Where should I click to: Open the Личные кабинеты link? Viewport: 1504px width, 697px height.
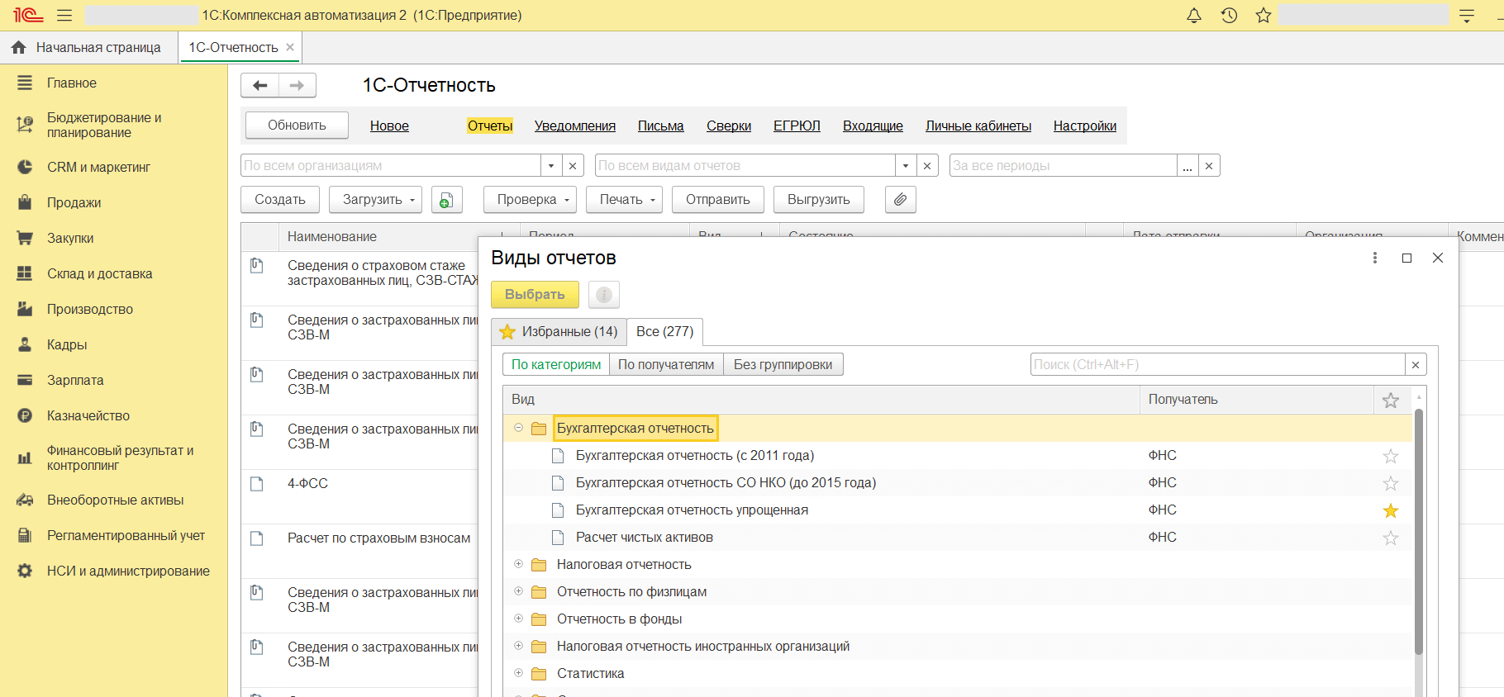pos(978,126)
